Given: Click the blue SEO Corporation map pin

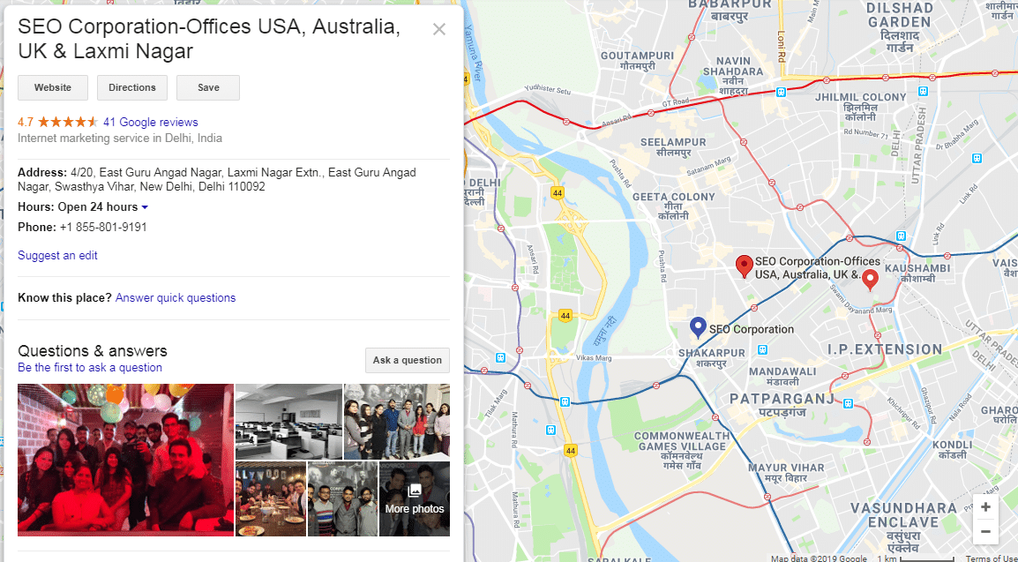Looking at the screenshot, I should coord(697,327).
